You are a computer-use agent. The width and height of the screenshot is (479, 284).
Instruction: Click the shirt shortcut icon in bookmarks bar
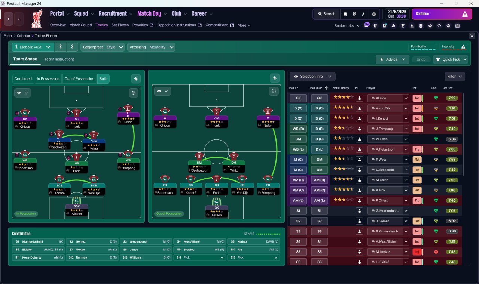pos(375,26)
